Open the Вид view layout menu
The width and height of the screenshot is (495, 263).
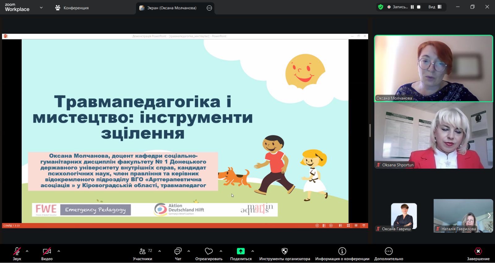[x=435, y=7]
